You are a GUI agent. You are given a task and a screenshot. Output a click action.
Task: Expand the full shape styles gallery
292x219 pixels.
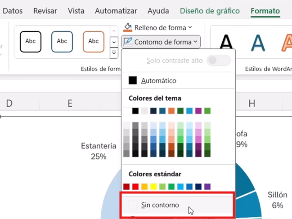[114, 53]
